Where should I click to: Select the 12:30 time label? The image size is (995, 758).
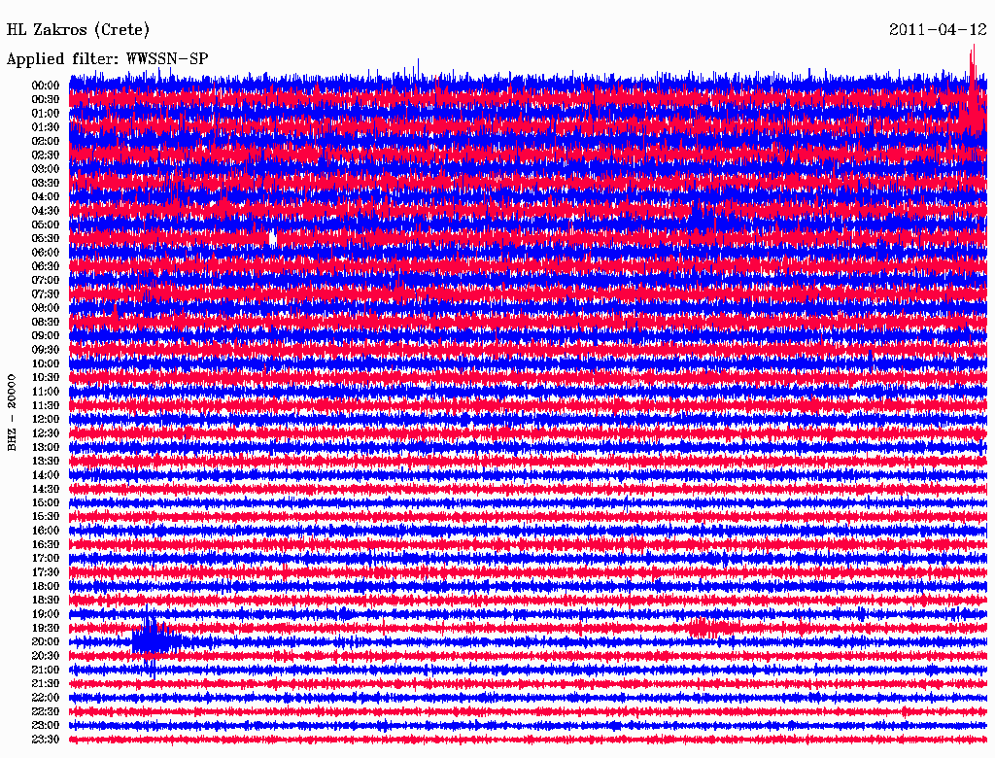click(46, 433)
